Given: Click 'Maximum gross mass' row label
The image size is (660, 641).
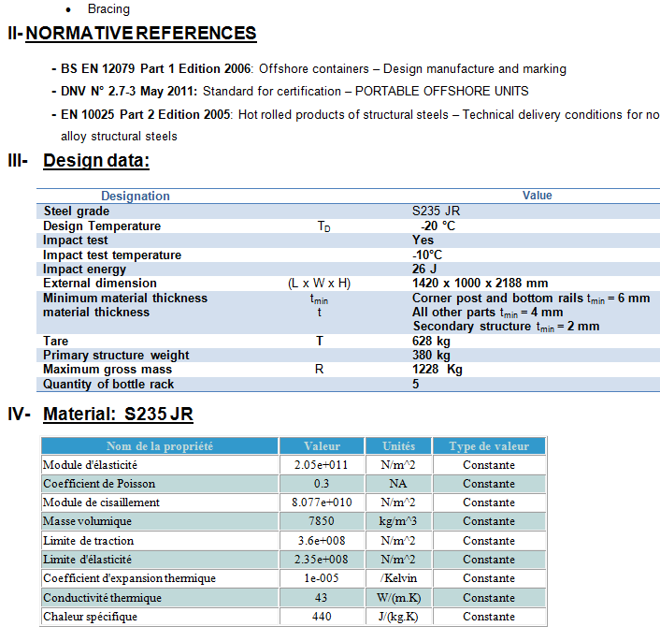Looking at the screenshot, I should click(108, 370).
